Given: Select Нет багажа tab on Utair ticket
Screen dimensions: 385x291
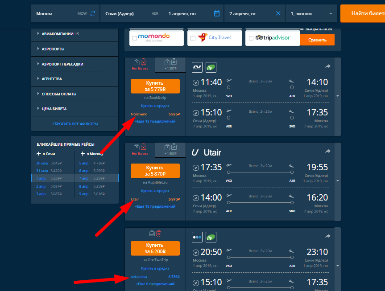Looking at the screenshot, I should [x=140, y=150].
